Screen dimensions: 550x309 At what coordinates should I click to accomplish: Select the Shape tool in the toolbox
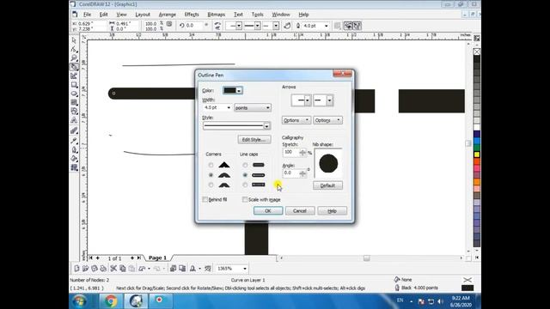tap(74, 49)
